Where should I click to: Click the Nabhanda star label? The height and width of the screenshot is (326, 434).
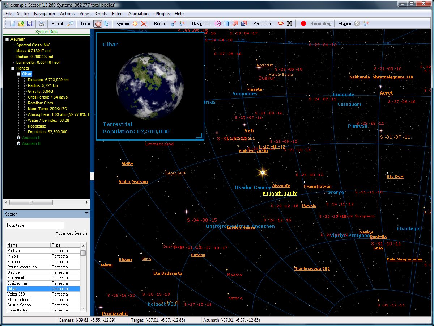point(359,77)
